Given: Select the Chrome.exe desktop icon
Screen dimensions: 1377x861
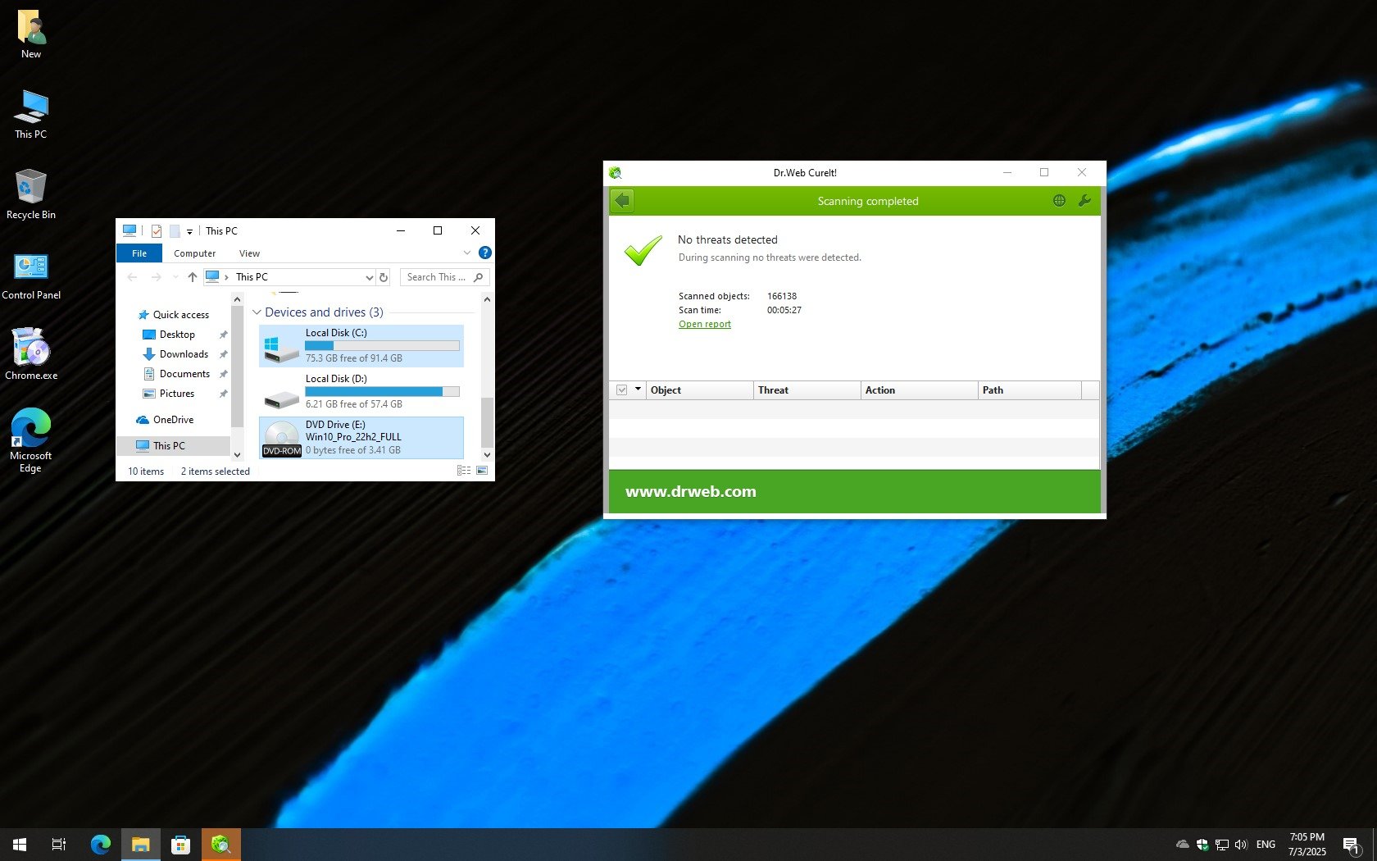Looking at the screenshot, I should pos(31,354).
